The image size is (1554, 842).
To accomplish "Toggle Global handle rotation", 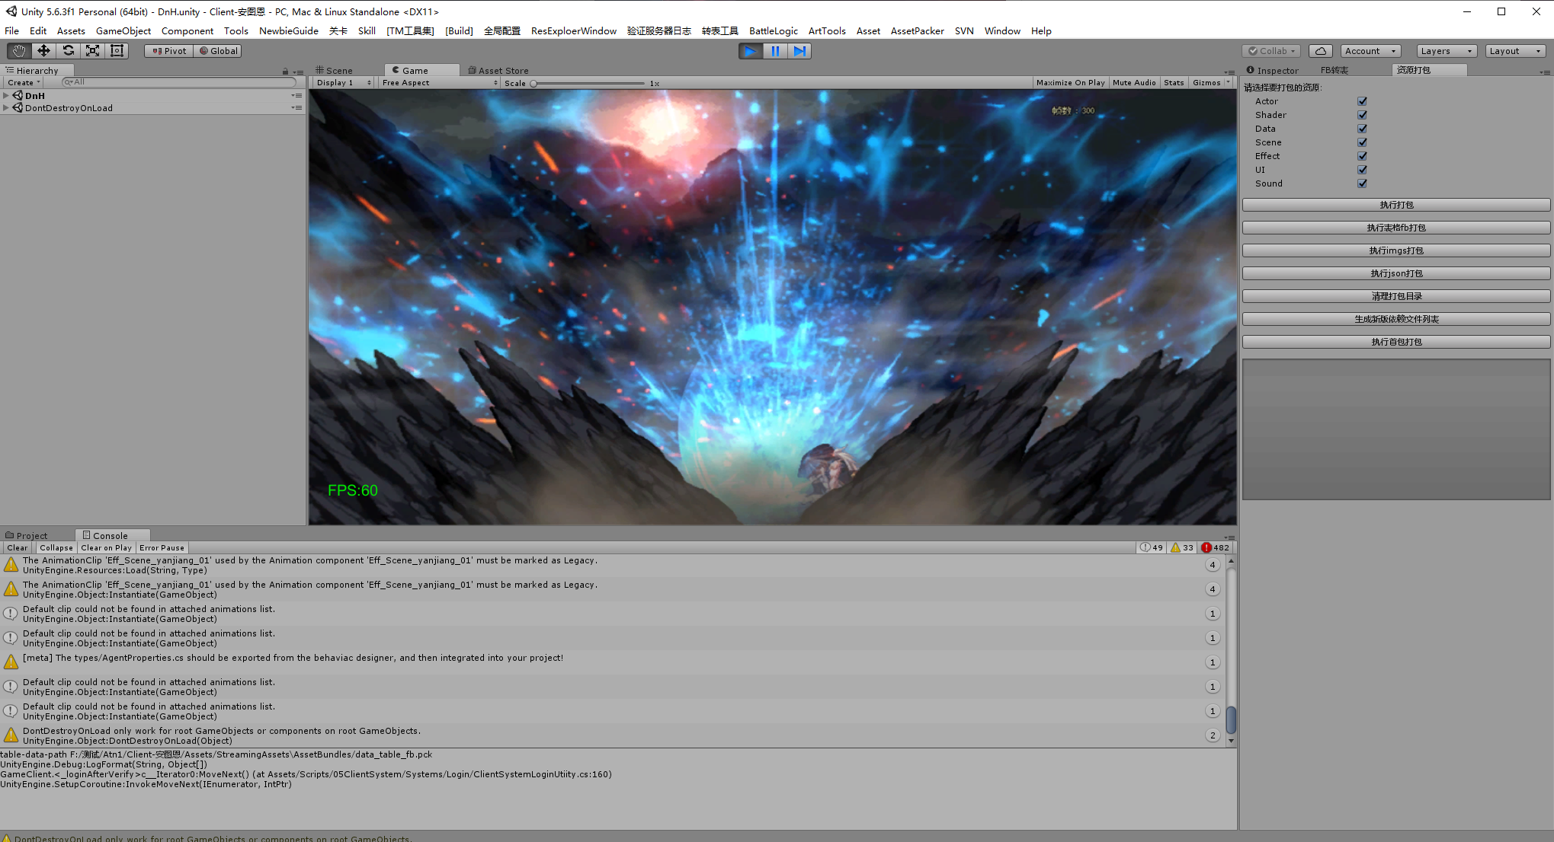I will 218,51.
